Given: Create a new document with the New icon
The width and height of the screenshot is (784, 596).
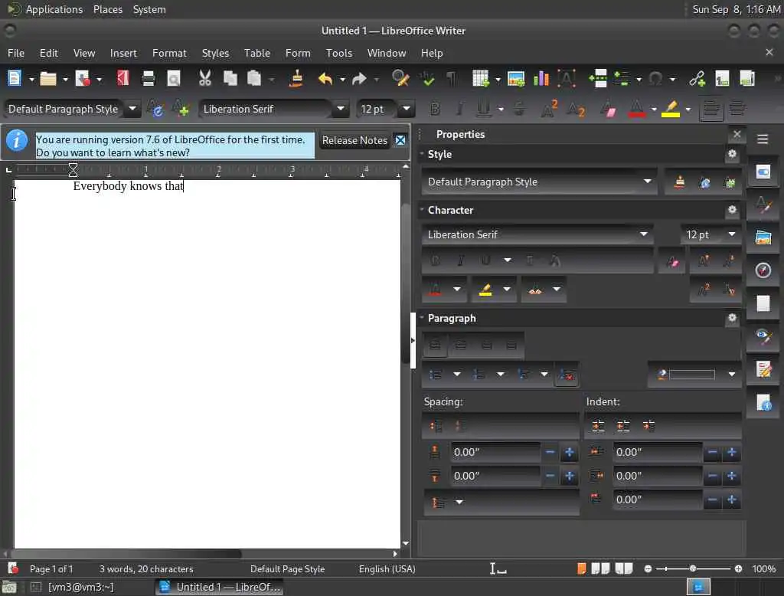Looking at the screenshot, I should click(15, 79).
